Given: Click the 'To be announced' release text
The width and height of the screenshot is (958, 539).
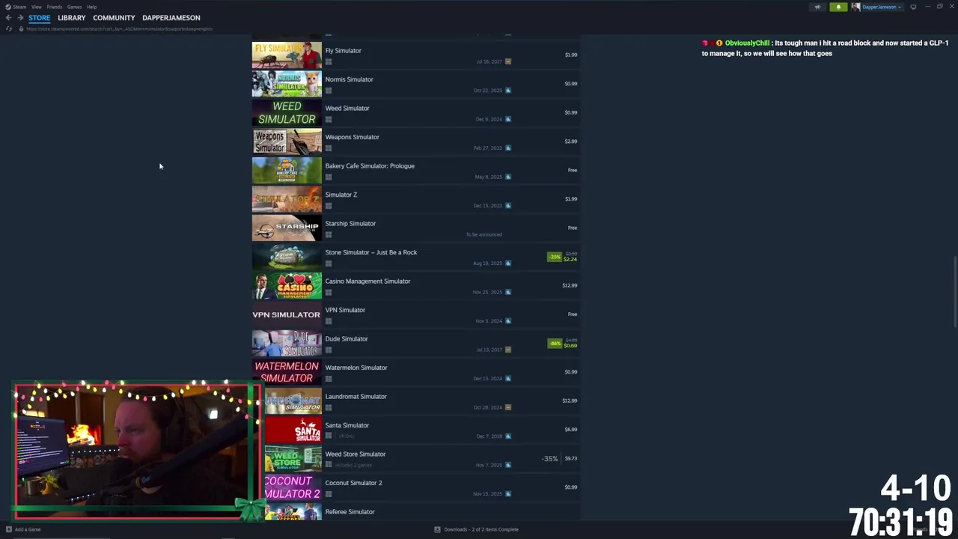Looking at the screenshot, I should (x=484, y=235).
